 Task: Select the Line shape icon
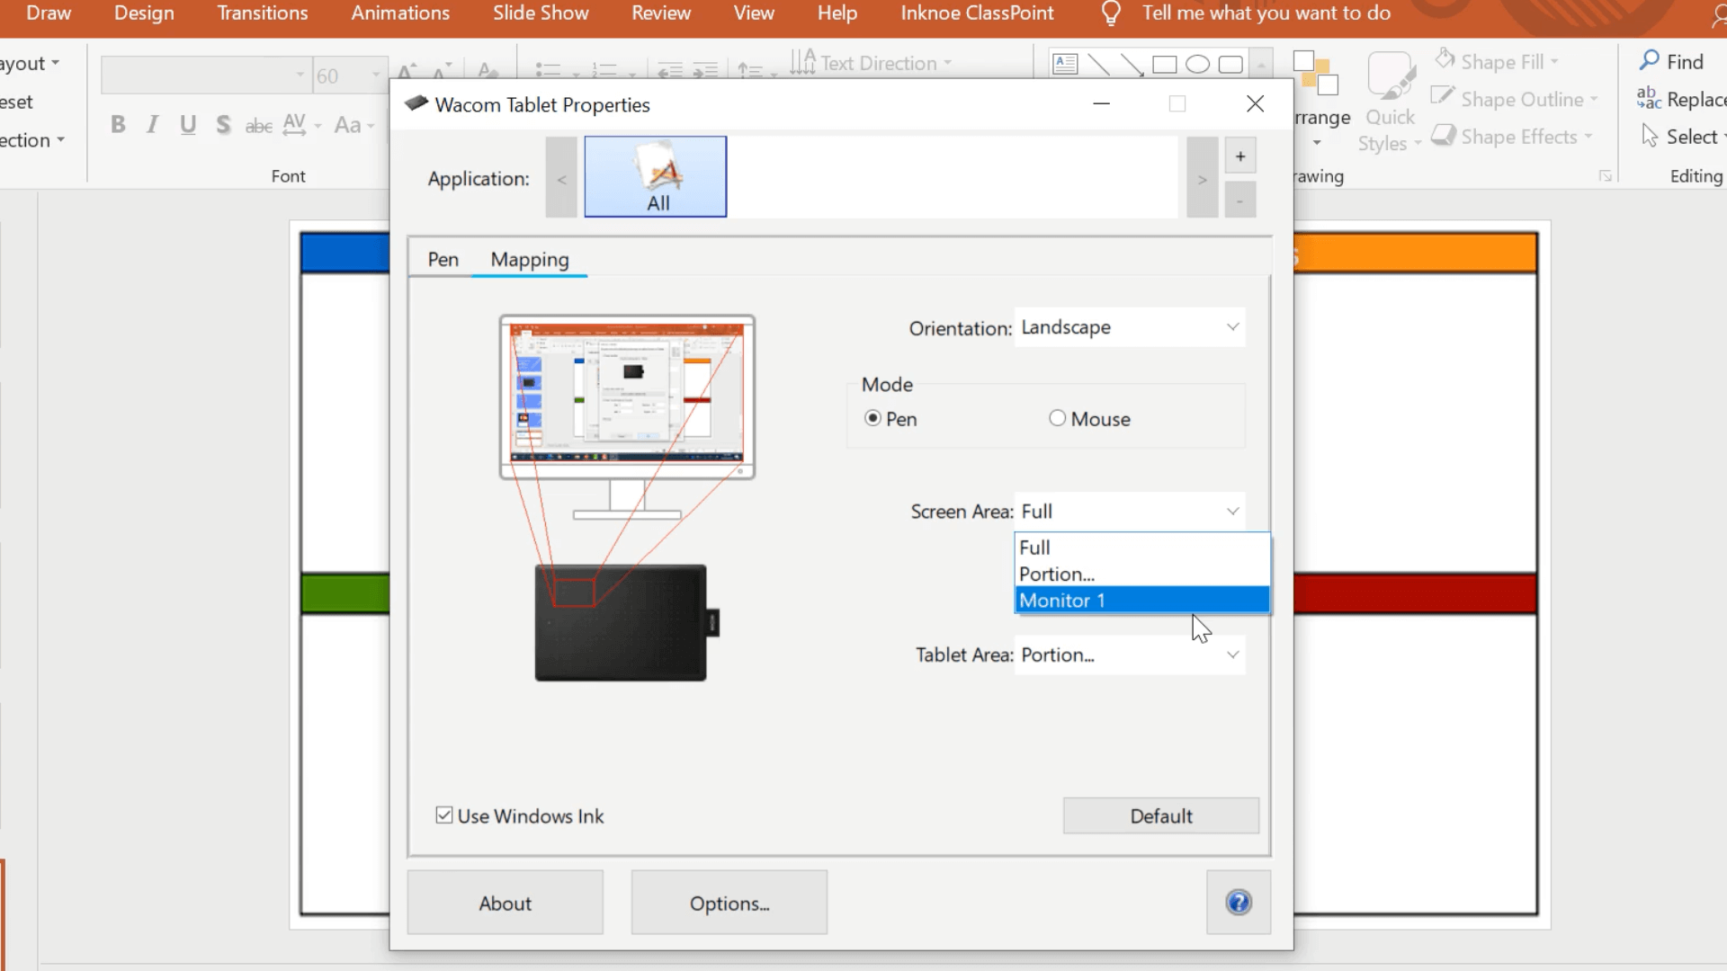1098,65
